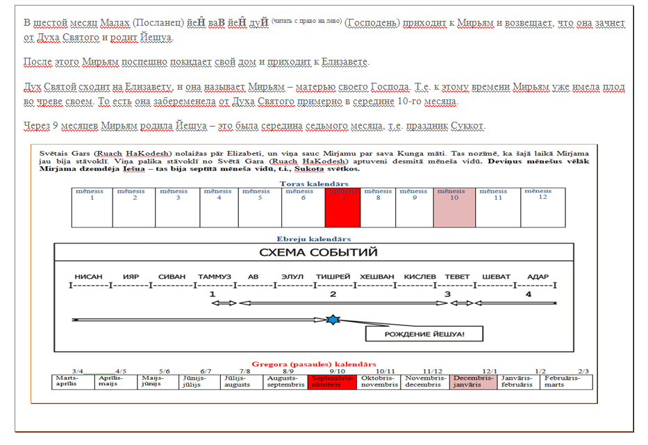The height and width of the screenshot is (445, 648).
Task: Click the НИСАН month label
Action: point(88,276)
